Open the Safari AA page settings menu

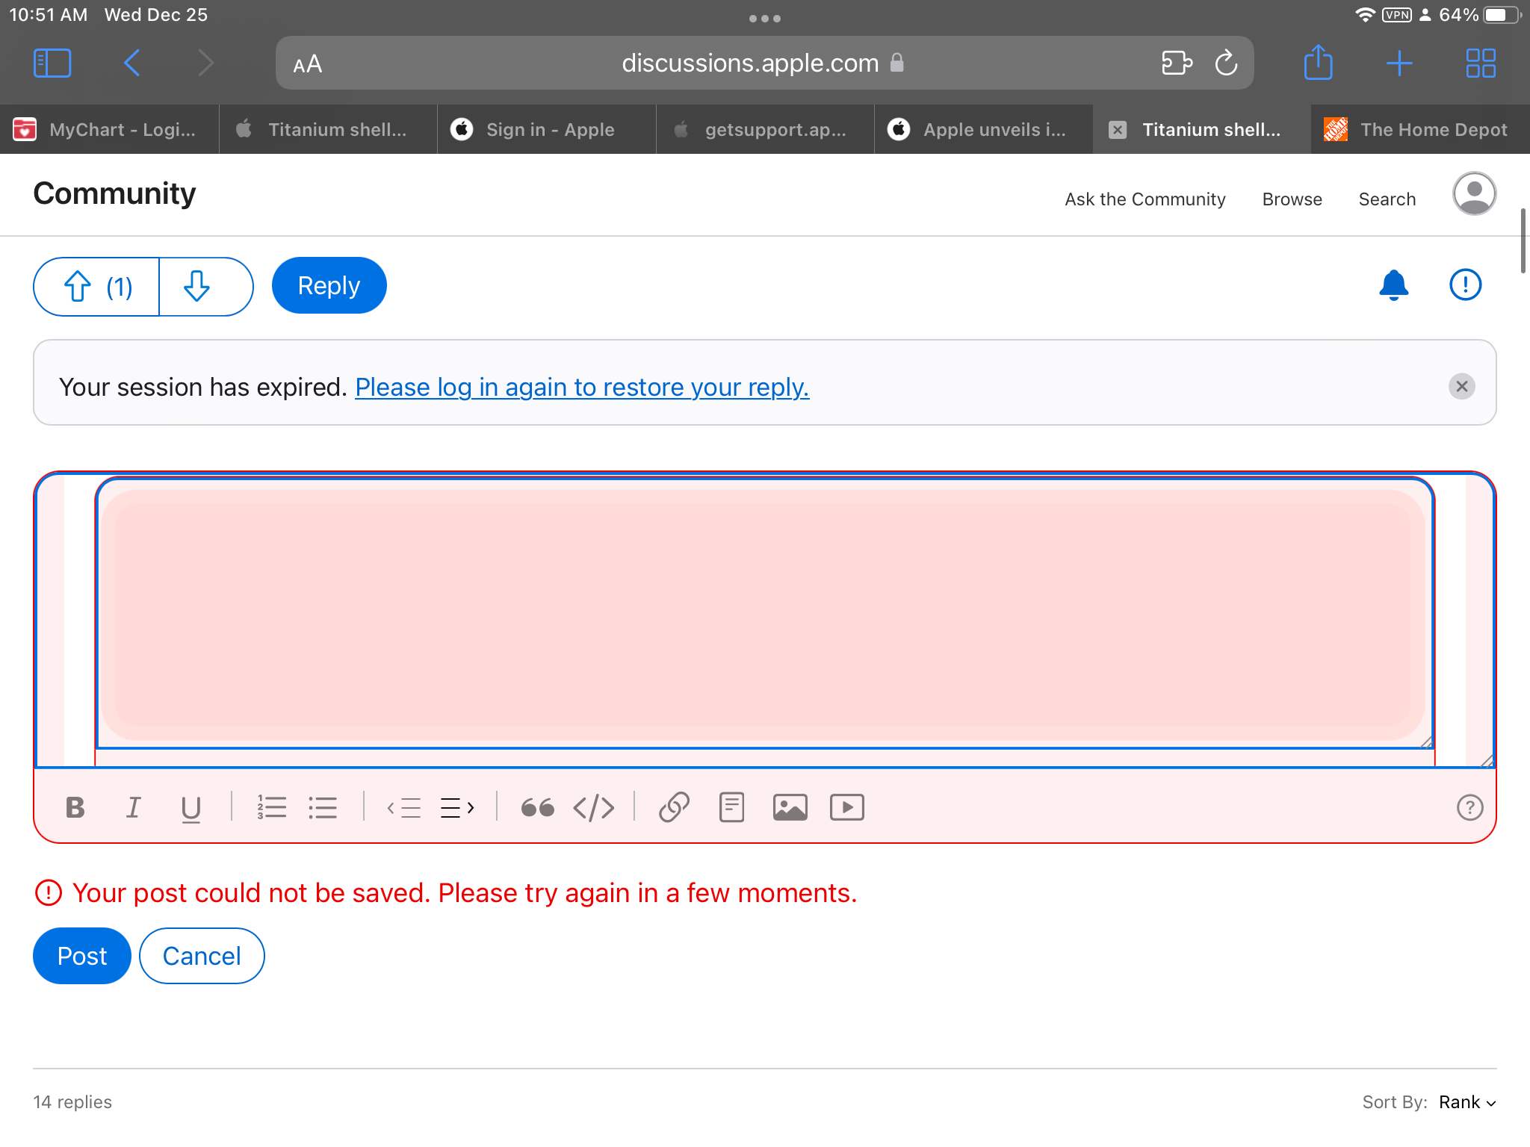pyautogui.click(x=308, y=64)
